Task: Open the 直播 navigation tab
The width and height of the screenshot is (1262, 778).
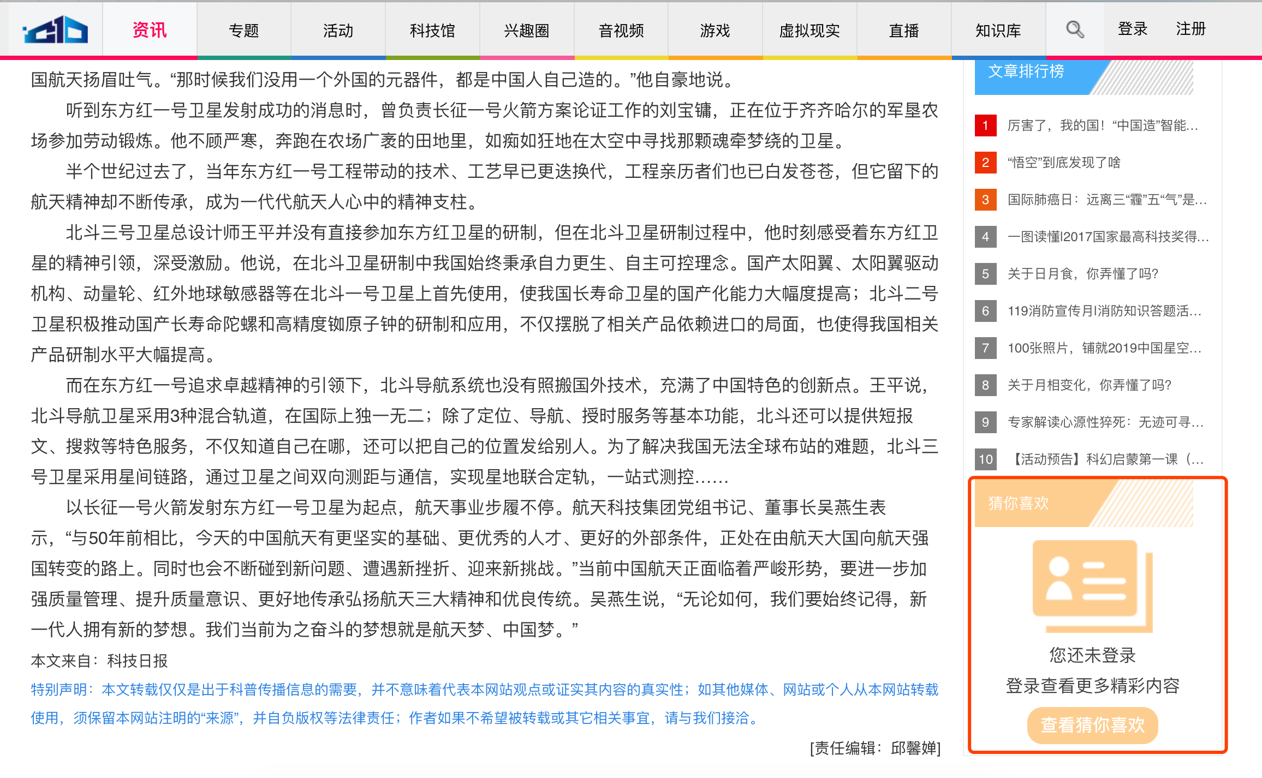Action: tap(904, 31)
